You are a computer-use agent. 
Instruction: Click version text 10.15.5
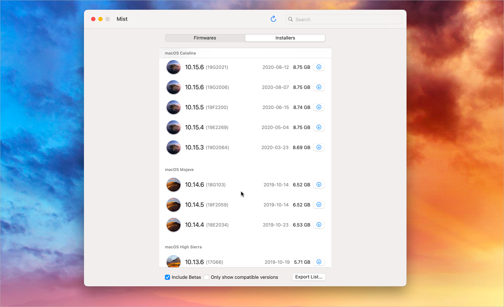point(194,107)
